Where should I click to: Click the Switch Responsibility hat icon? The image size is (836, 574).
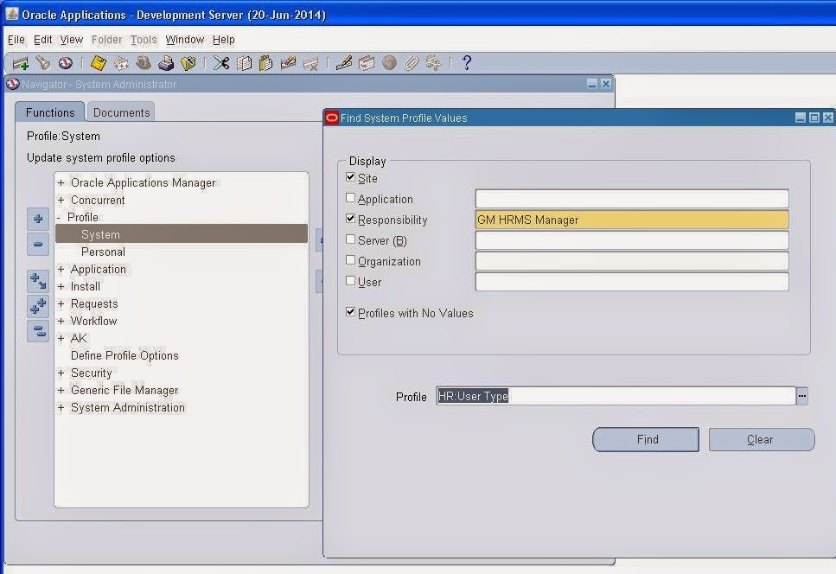coord(144,62)
